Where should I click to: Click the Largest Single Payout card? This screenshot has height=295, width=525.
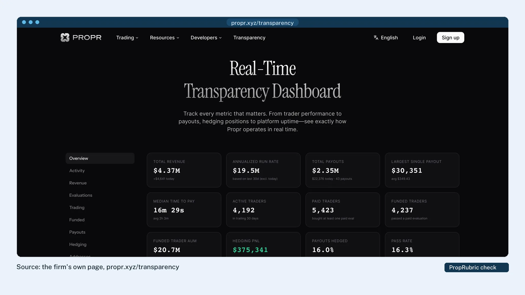click(422, 170)
